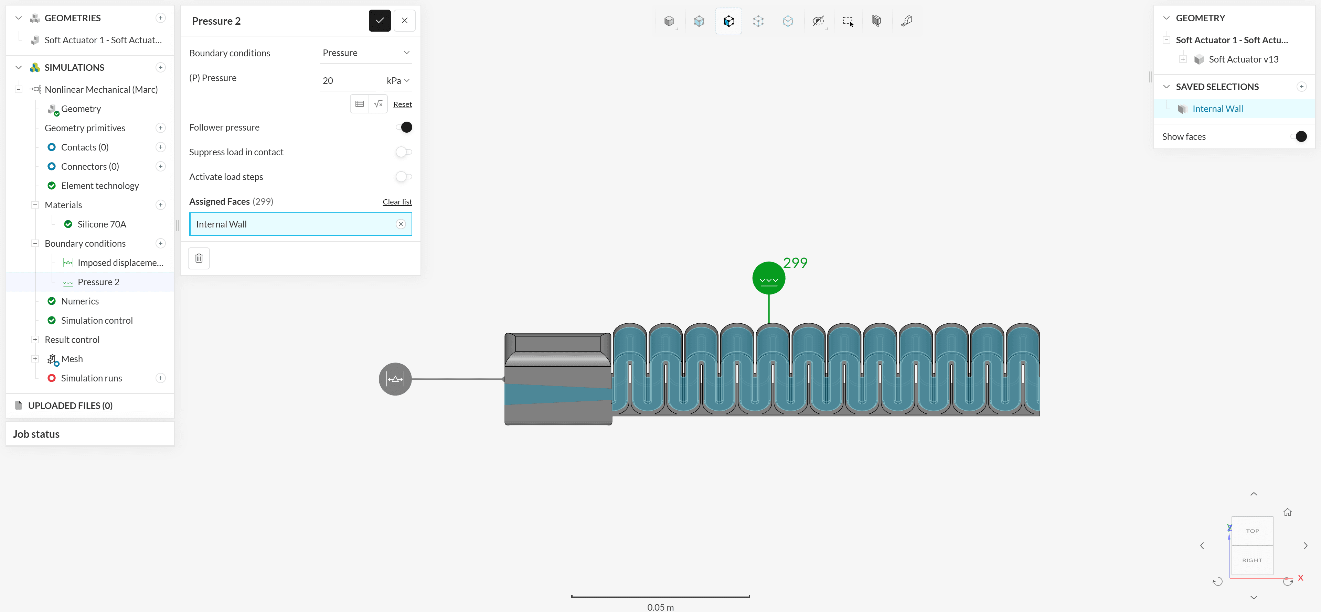Click the green pressure marker in viewport
The height and width of the screenshot is (612, 1321).
pyautogui.click(x=769, y=278)
